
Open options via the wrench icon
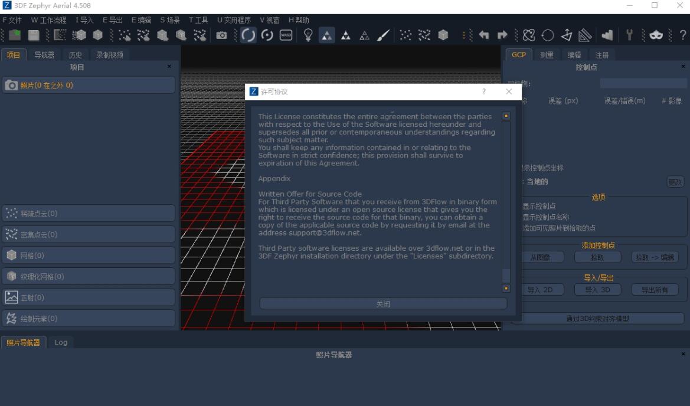[629, 35]
